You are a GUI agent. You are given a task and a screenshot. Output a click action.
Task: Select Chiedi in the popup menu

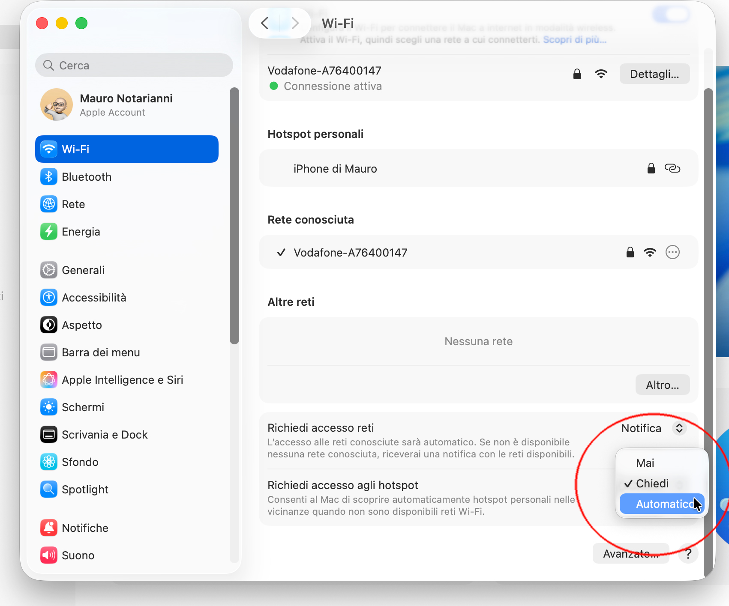coord(662,484)
